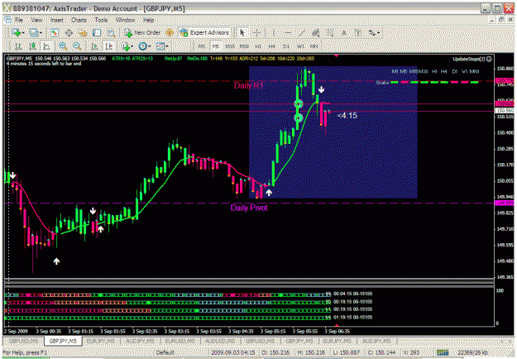Screen dimensions: 517x359
Task: Open the Templates icon
Action: (160, 46)
